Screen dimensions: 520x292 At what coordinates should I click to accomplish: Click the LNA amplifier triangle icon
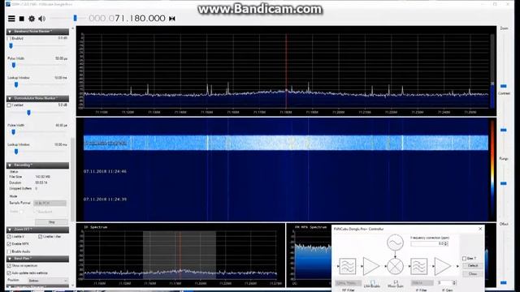pyautogui.click(x=370, y=266)
